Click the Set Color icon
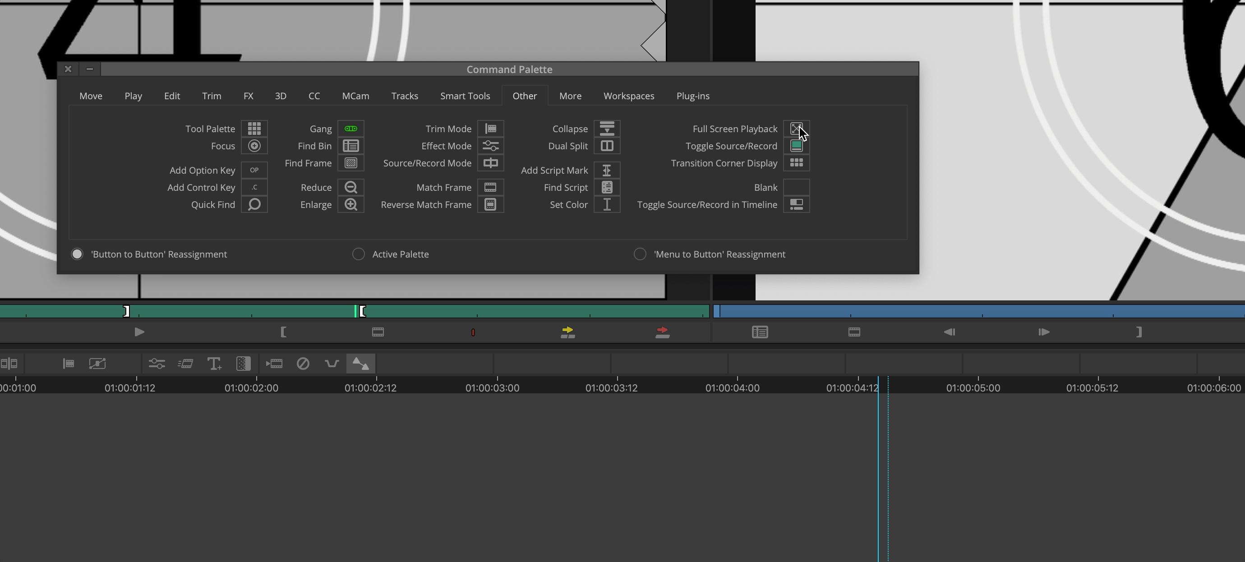The height and width of the screenshot is (562, 1245). [x=607, y=204]
